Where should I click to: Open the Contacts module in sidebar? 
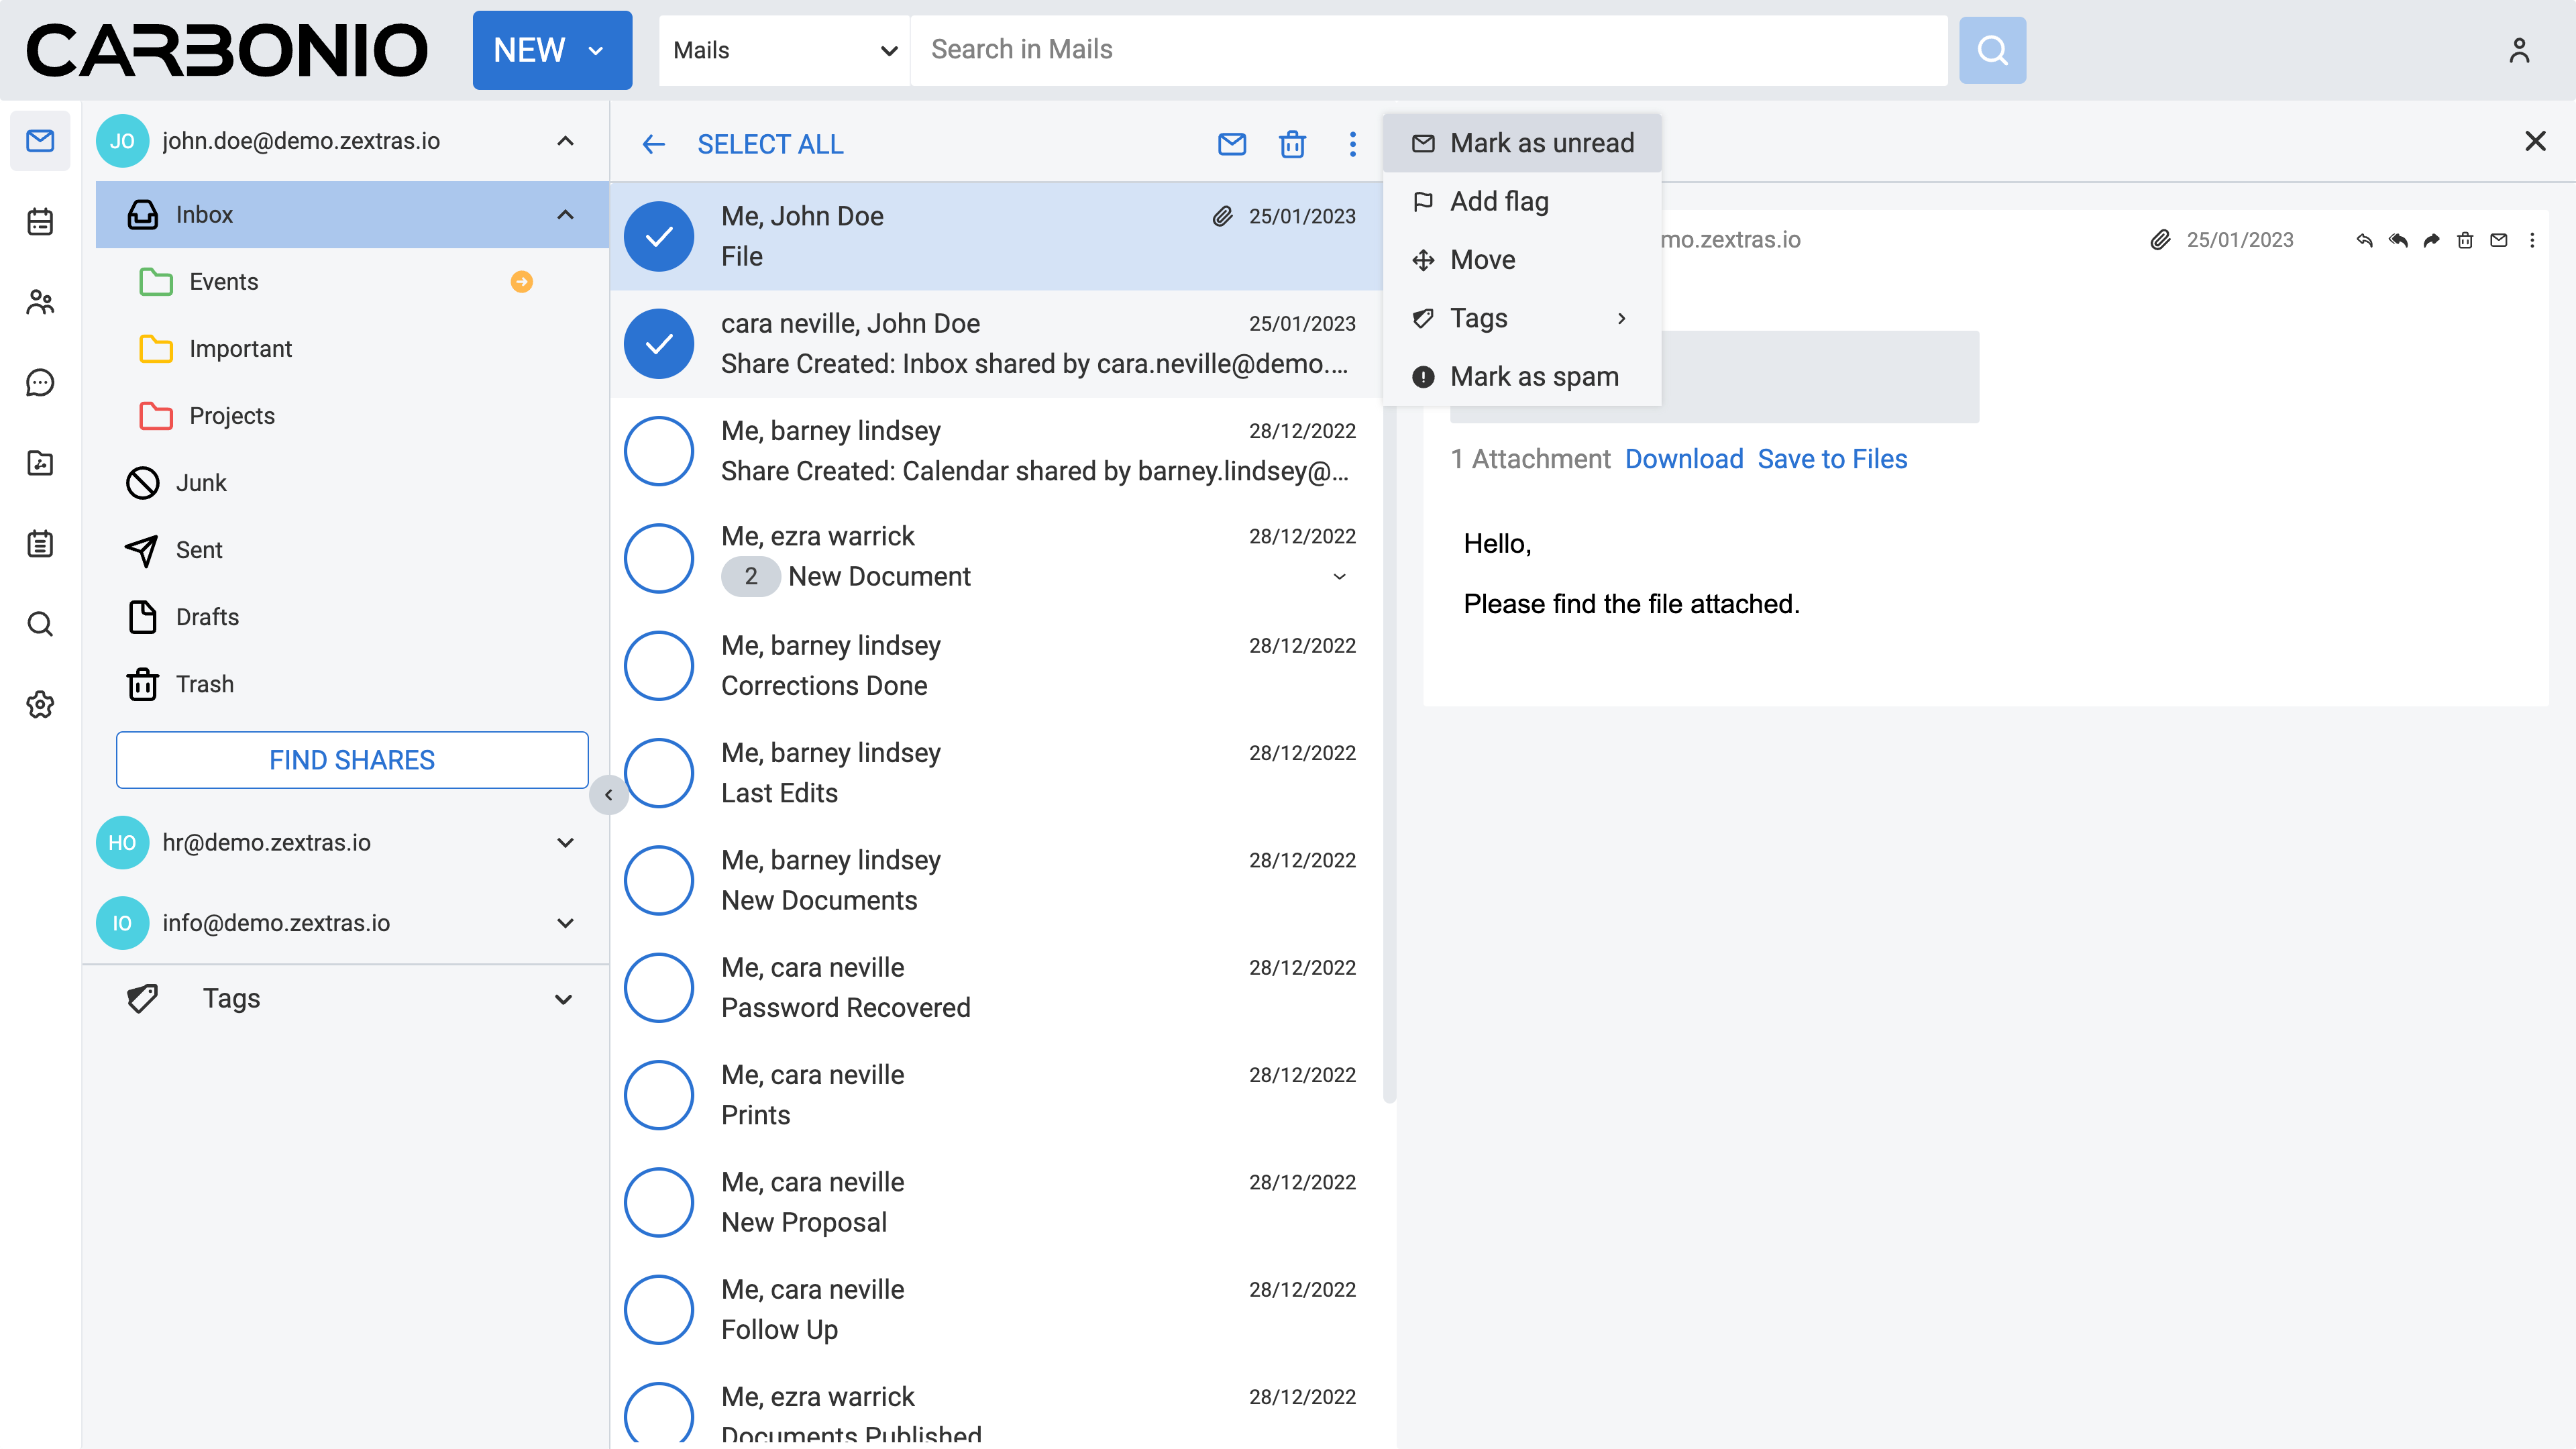(40, 302)
